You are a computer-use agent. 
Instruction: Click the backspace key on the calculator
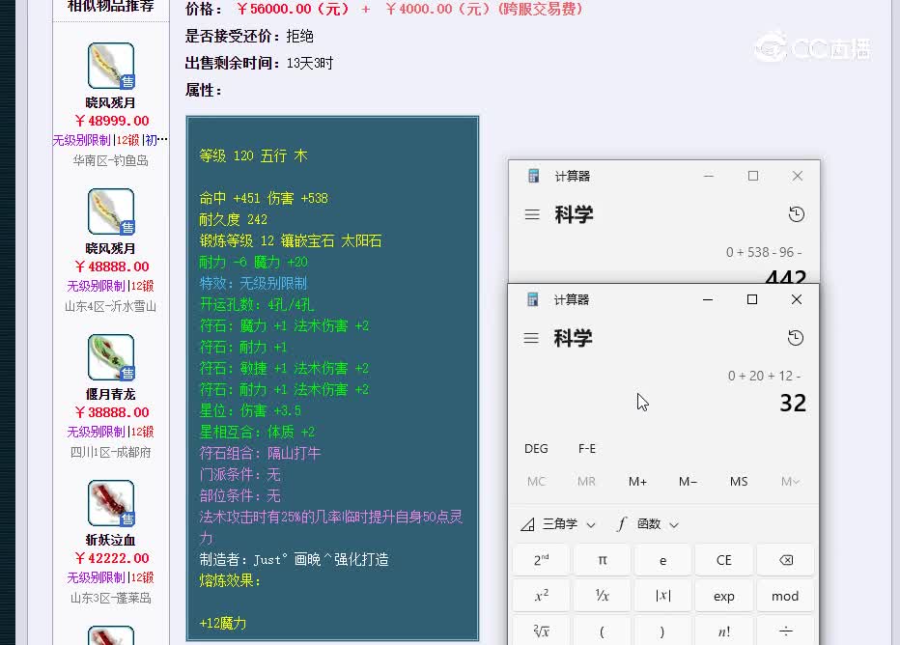pos(786,560)
